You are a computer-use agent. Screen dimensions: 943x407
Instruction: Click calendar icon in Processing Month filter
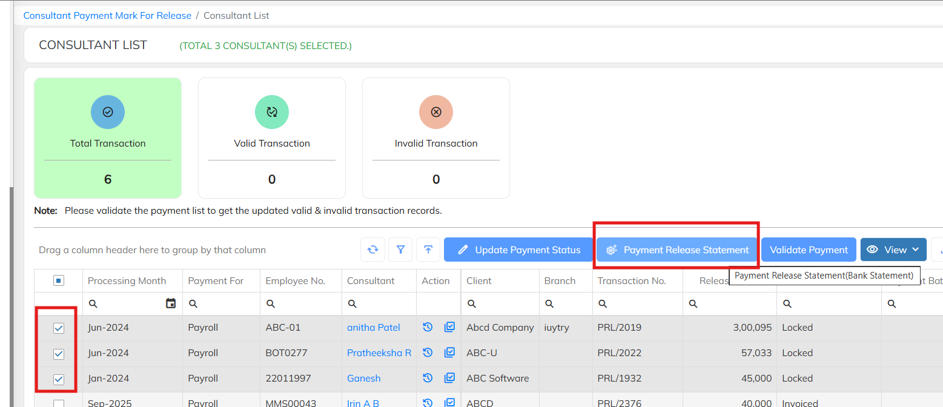click(171, 303)
